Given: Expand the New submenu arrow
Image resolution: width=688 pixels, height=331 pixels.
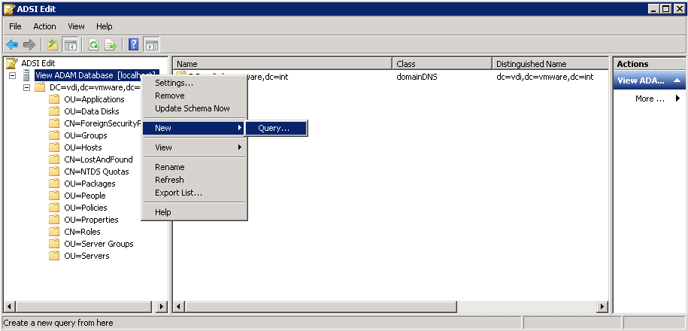Looking at the screenshot, I should click(x=240, y=128).
